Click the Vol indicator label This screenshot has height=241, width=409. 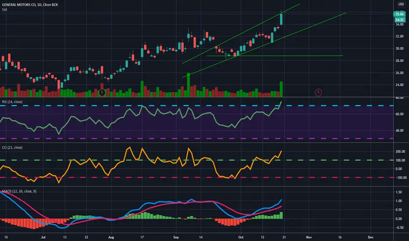click(4, 10)
